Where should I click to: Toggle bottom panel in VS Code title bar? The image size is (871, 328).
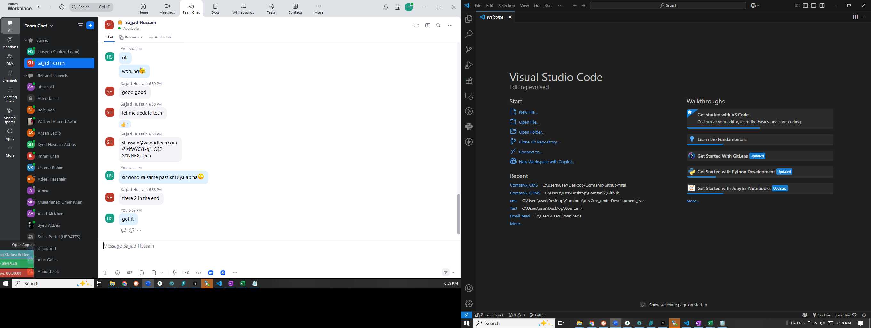click(x=814, y=5)
